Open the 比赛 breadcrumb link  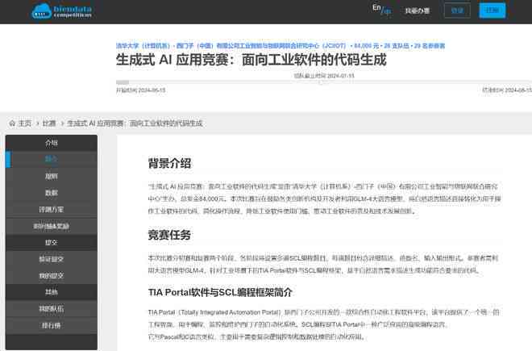(49, 123)
